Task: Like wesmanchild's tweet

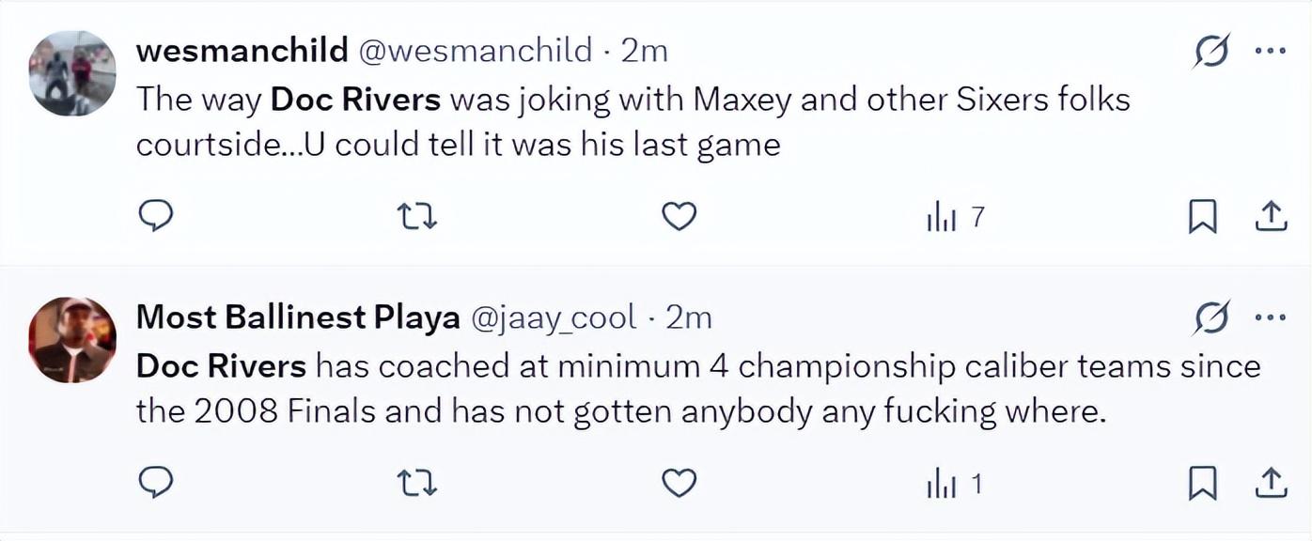Action: pyautogui.click(x=679, y=217)
